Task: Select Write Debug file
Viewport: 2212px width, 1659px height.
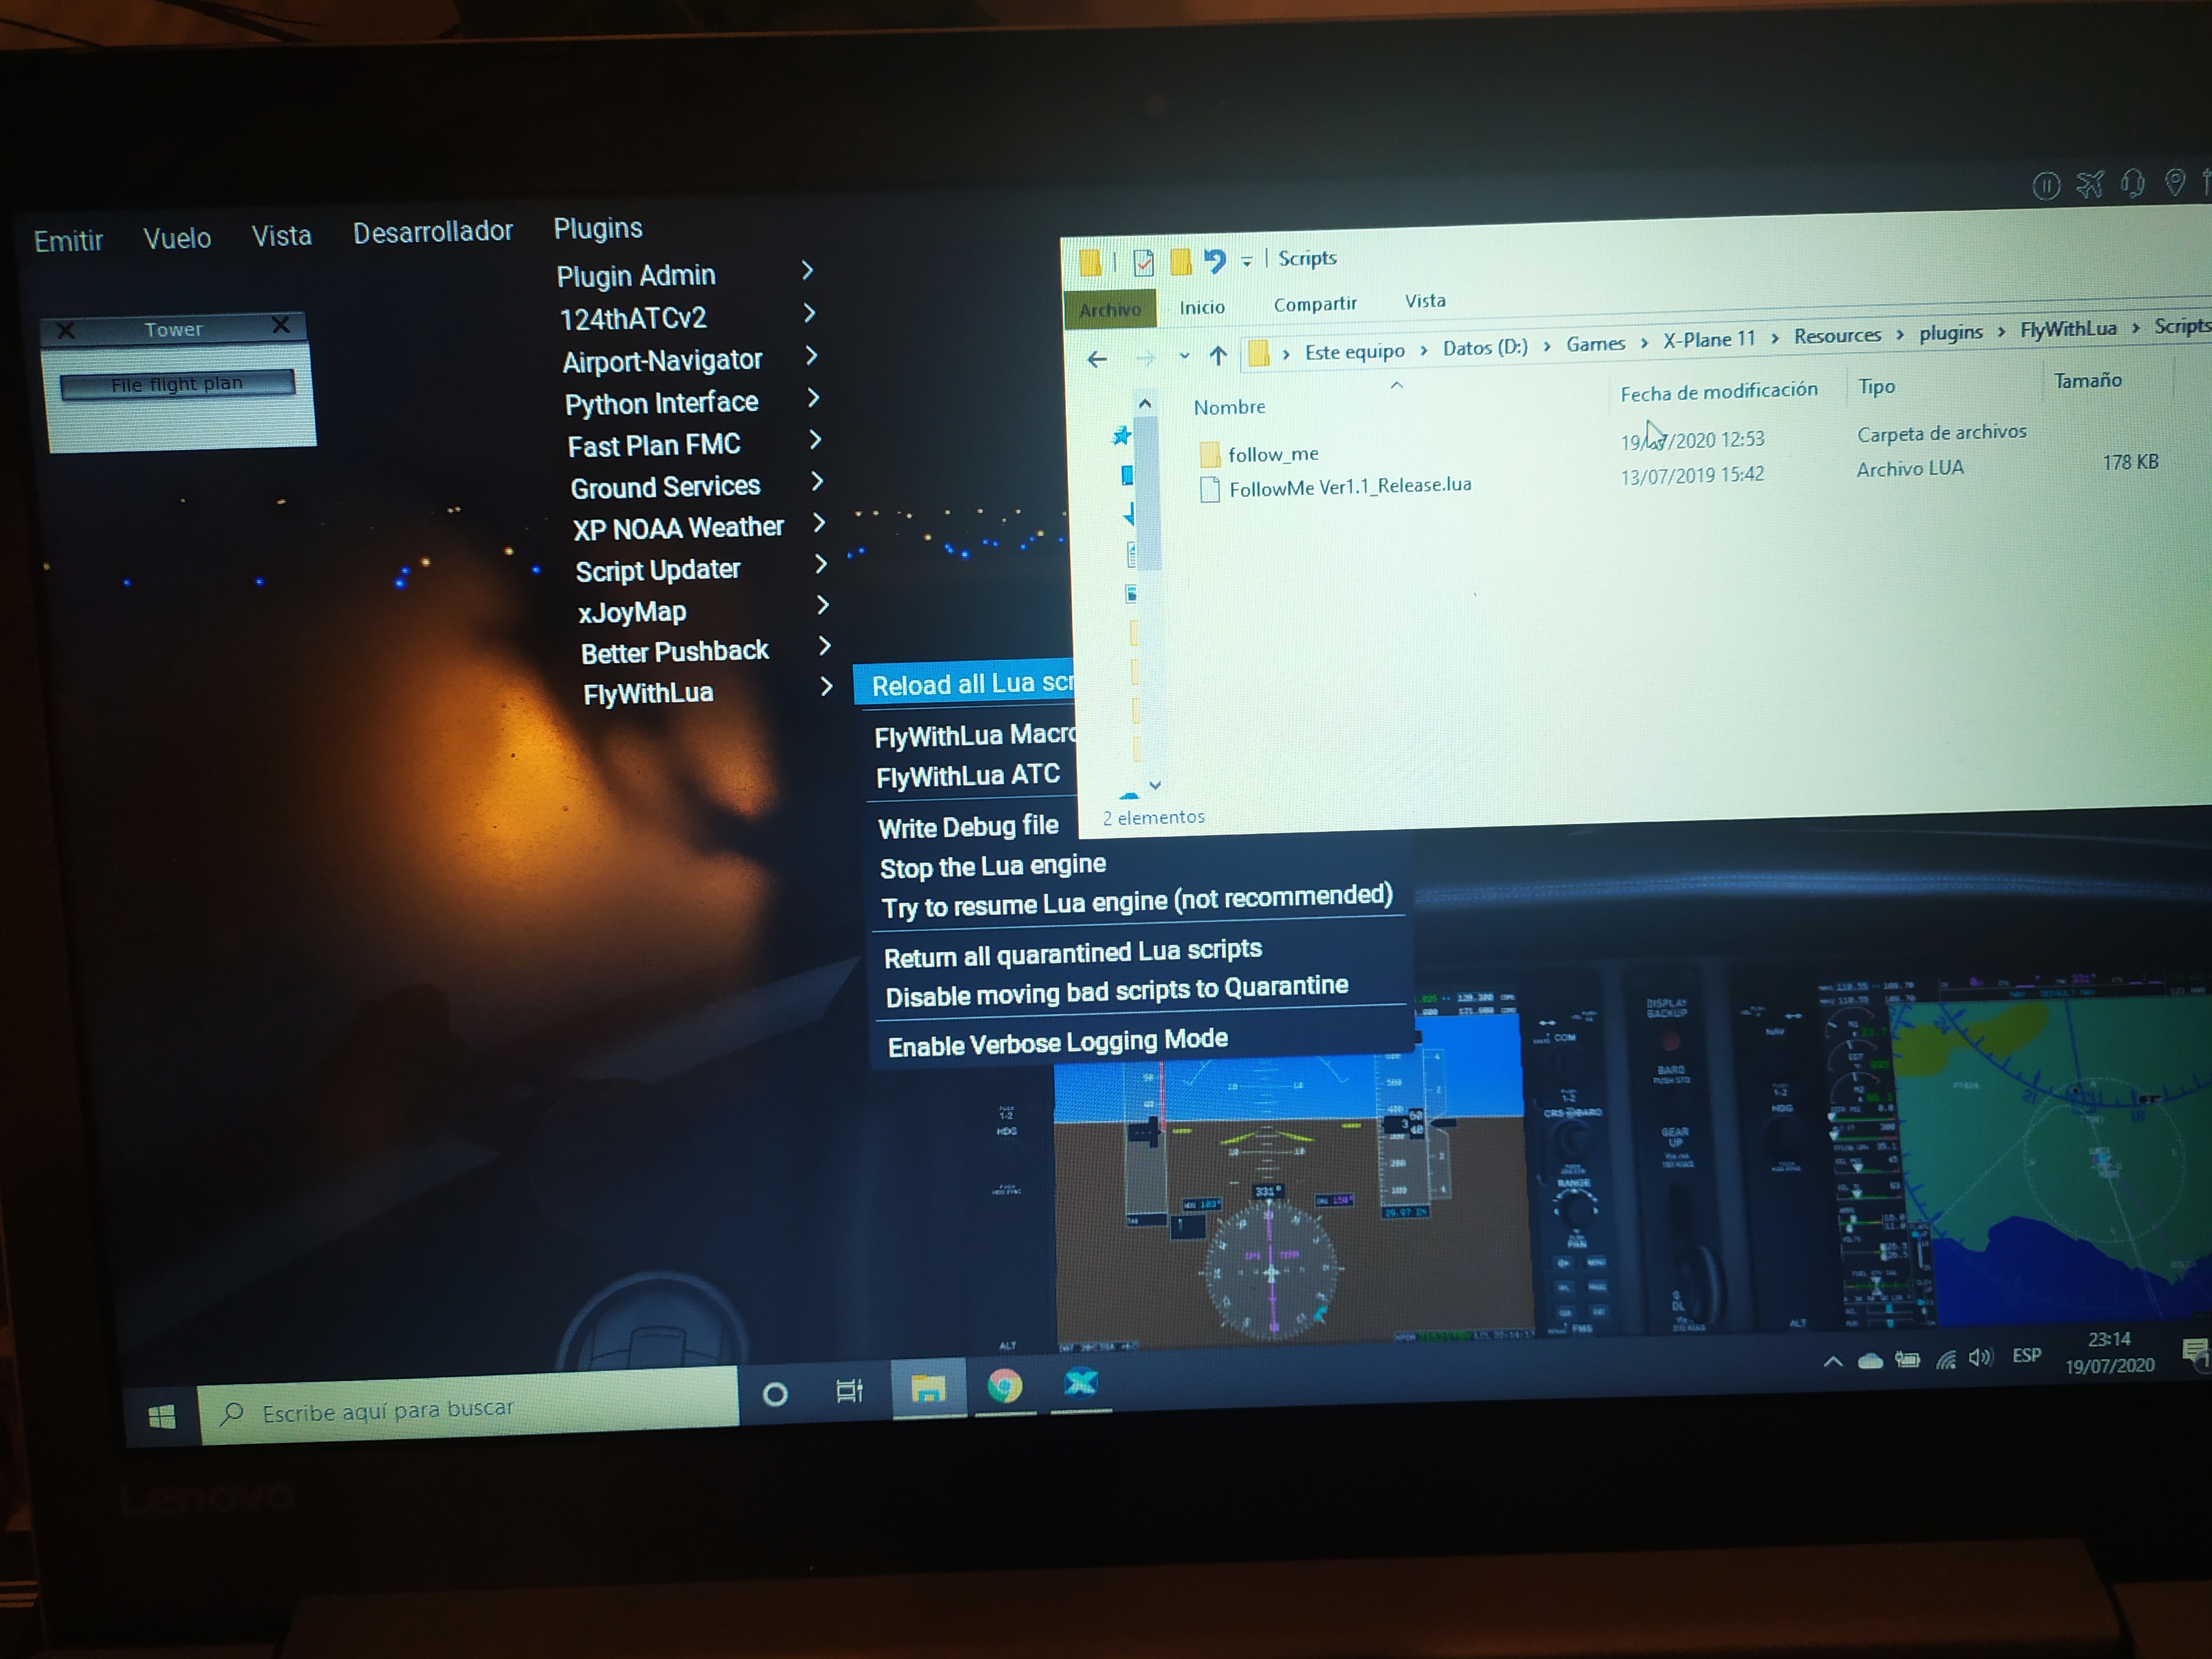Action: pos(968,827)
